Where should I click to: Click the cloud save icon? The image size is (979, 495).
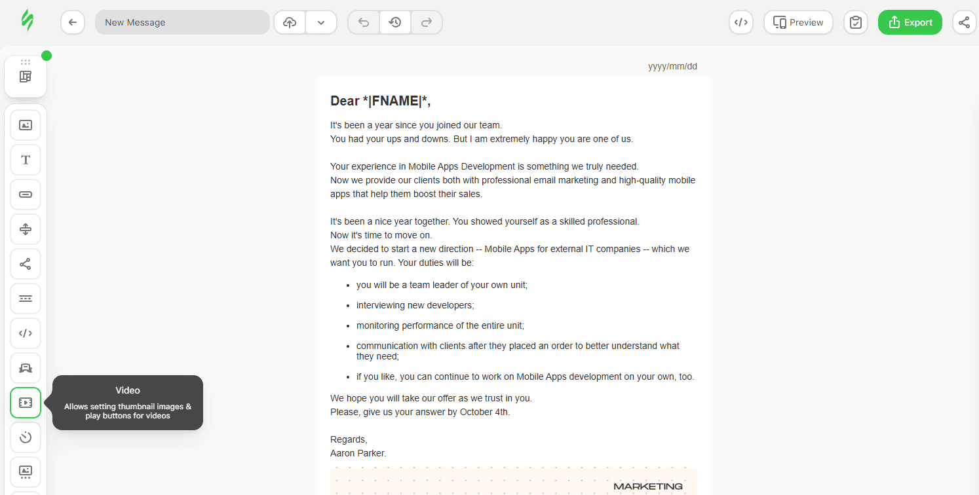[290, 22]
